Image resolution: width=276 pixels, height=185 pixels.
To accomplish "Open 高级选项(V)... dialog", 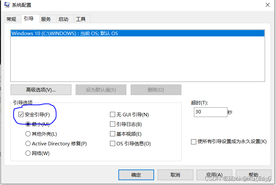I will pyautogui.click(x=41, y=90).
